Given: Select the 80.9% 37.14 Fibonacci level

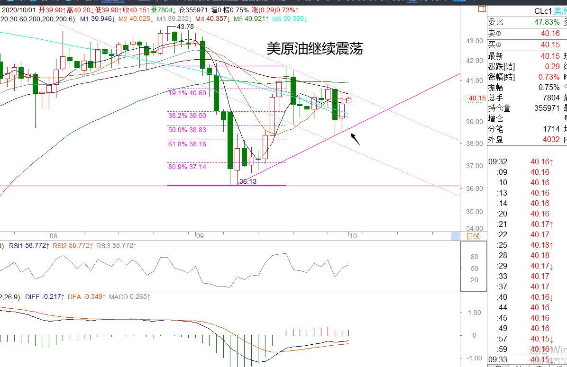Looking at the screenshot, I should [x=187, y=167].
